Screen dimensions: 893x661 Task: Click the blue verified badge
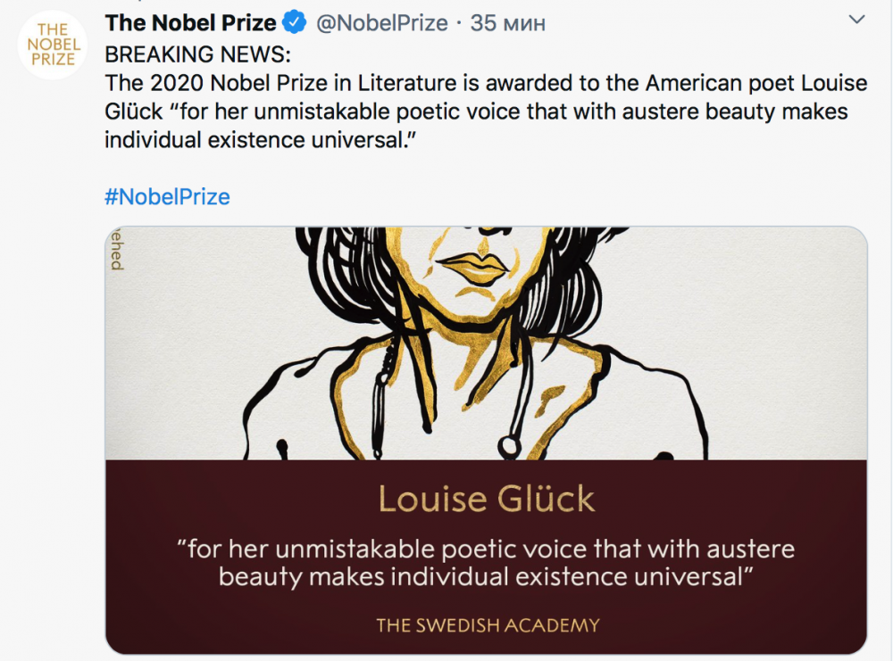click(x=295, y=22)
